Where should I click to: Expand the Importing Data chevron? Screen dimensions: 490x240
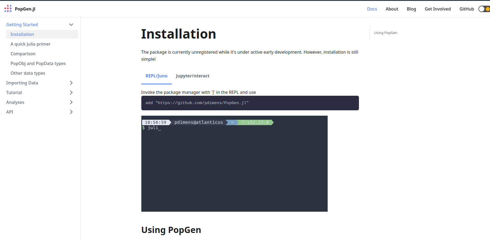click(71, 83)
